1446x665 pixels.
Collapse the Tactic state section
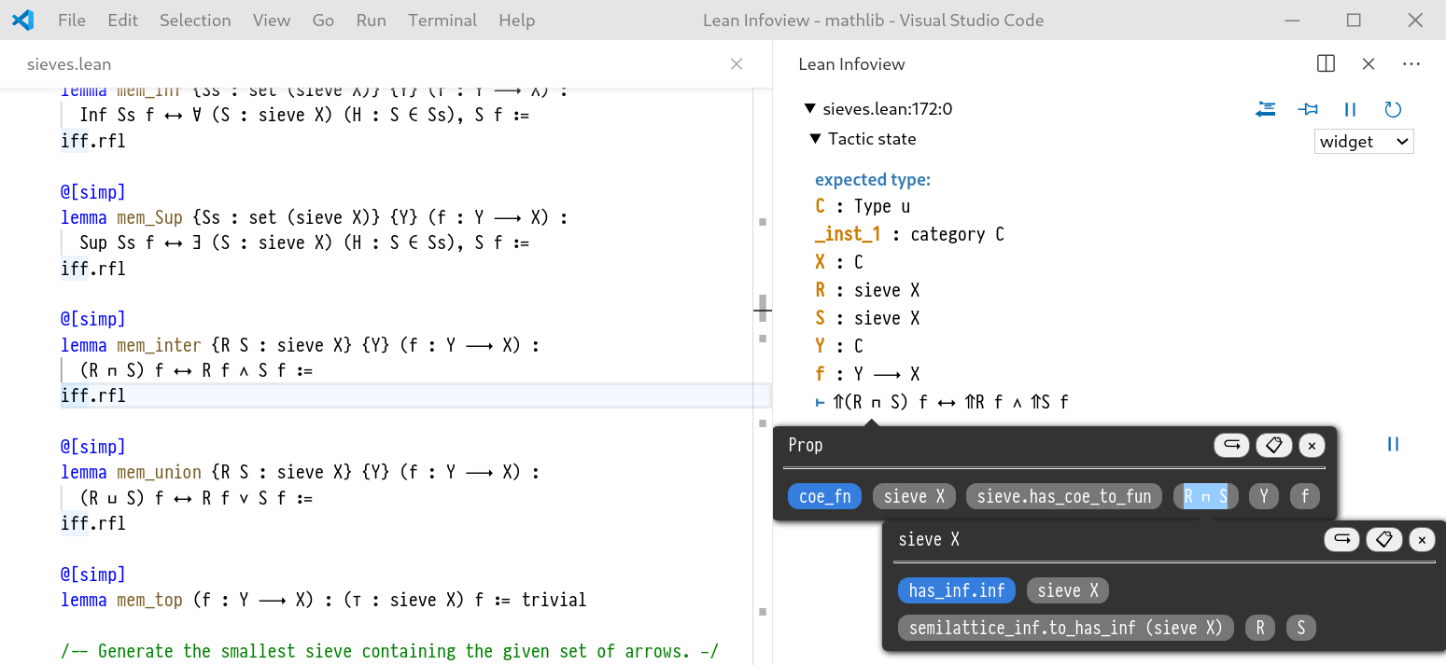pos(816,139)
